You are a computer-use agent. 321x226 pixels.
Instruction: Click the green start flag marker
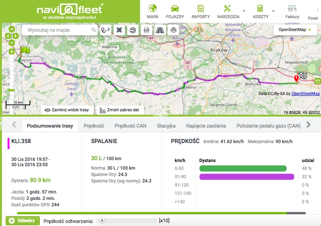(25, 51)
